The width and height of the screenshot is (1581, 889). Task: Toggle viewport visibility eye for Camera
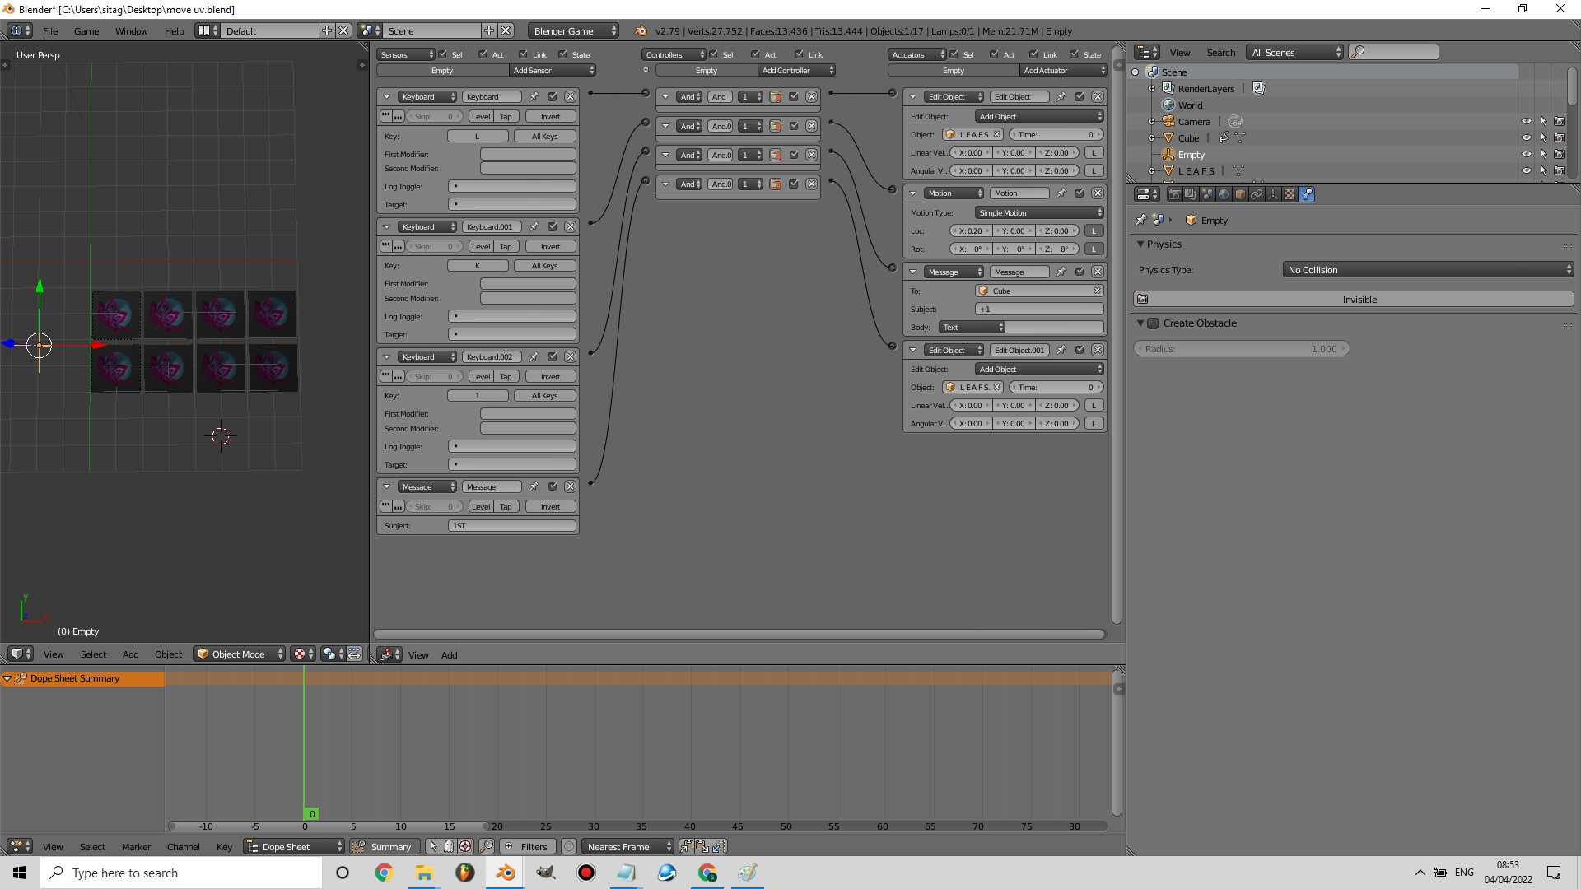coord(1526,121)
